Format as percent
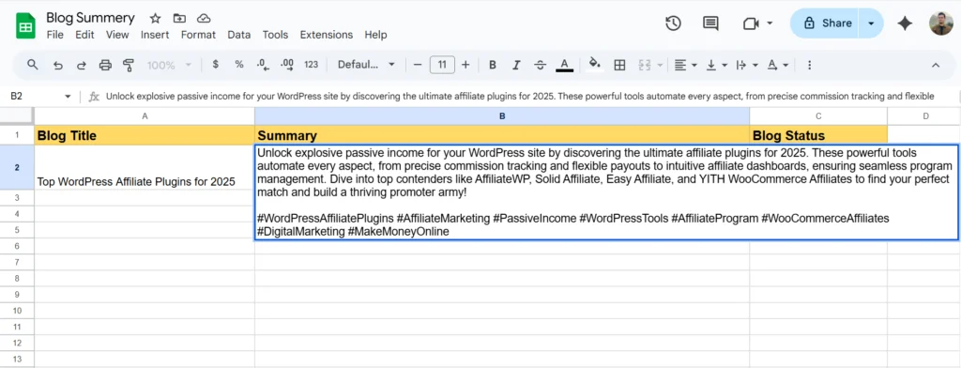961x368 pixels. click(239, 65)
